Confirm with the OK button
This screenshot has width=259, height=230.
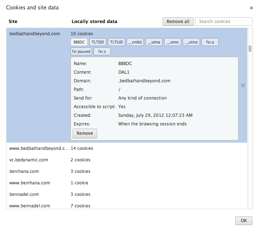(244, 221)
